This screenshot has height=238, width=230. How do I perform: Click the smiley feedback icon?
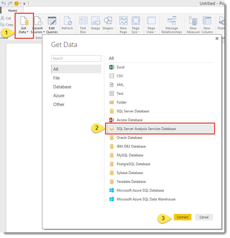(16, 3)
